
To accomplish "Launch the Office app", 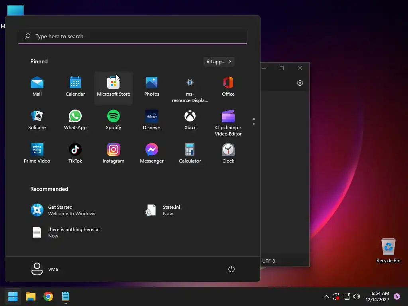I will click(228, 87).
